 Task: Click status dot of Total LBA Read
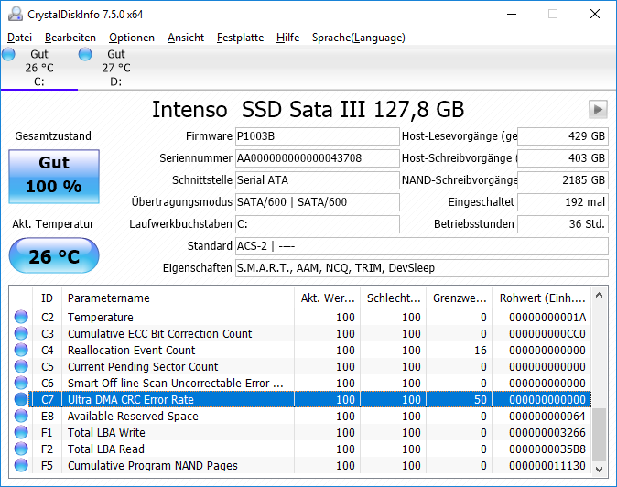[x=21, y=449]
